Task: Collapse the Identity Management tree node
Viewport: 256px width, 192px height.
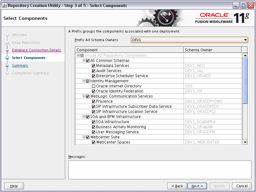Action: [x=85, y=81]
